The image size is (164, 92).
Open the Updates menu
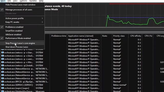[33, 1]
